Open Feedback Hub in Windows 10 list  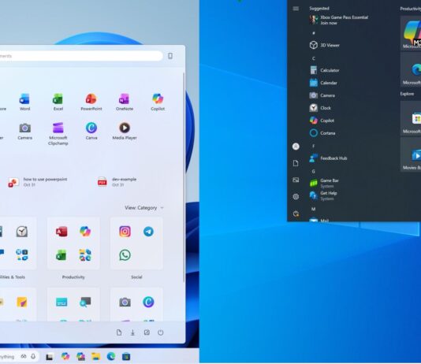[x=328, y=158]
